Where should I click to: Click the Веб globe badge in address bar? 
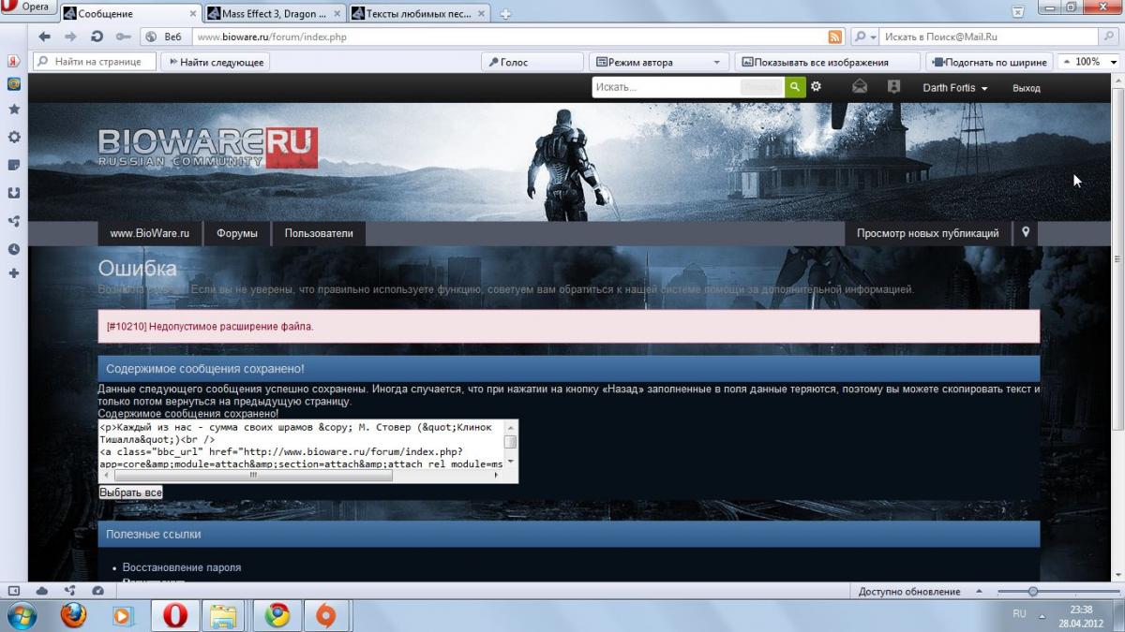tap(164, 37)
